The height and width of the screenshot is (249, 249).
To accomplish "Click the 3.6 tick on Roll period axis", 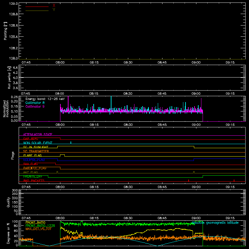I will pyautogui.click(x=15, y=88).
